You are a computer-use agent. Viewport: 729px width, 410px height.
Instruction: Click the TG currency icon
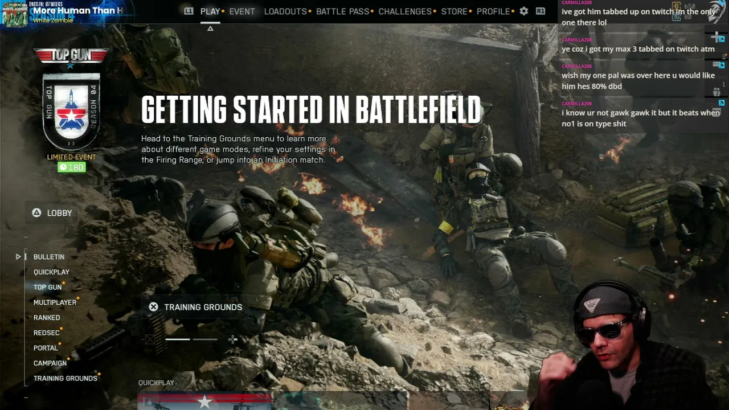[x=676, y=17]
